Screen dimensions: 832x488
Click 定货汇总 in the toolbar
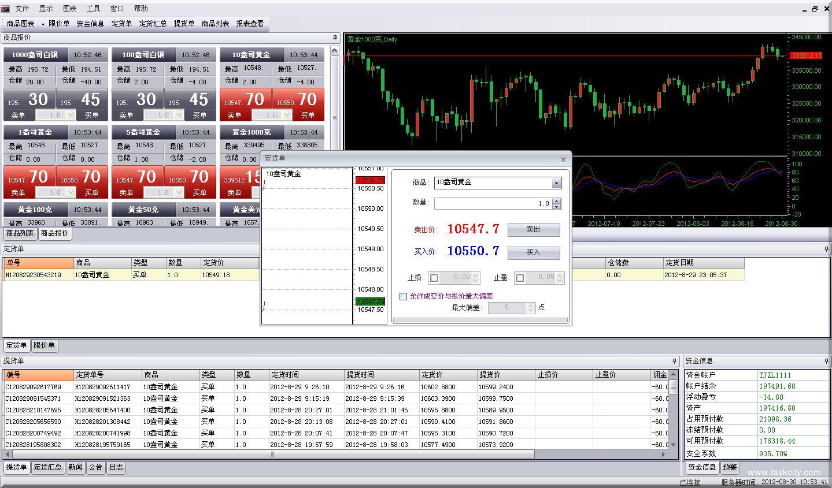(153, 24)
